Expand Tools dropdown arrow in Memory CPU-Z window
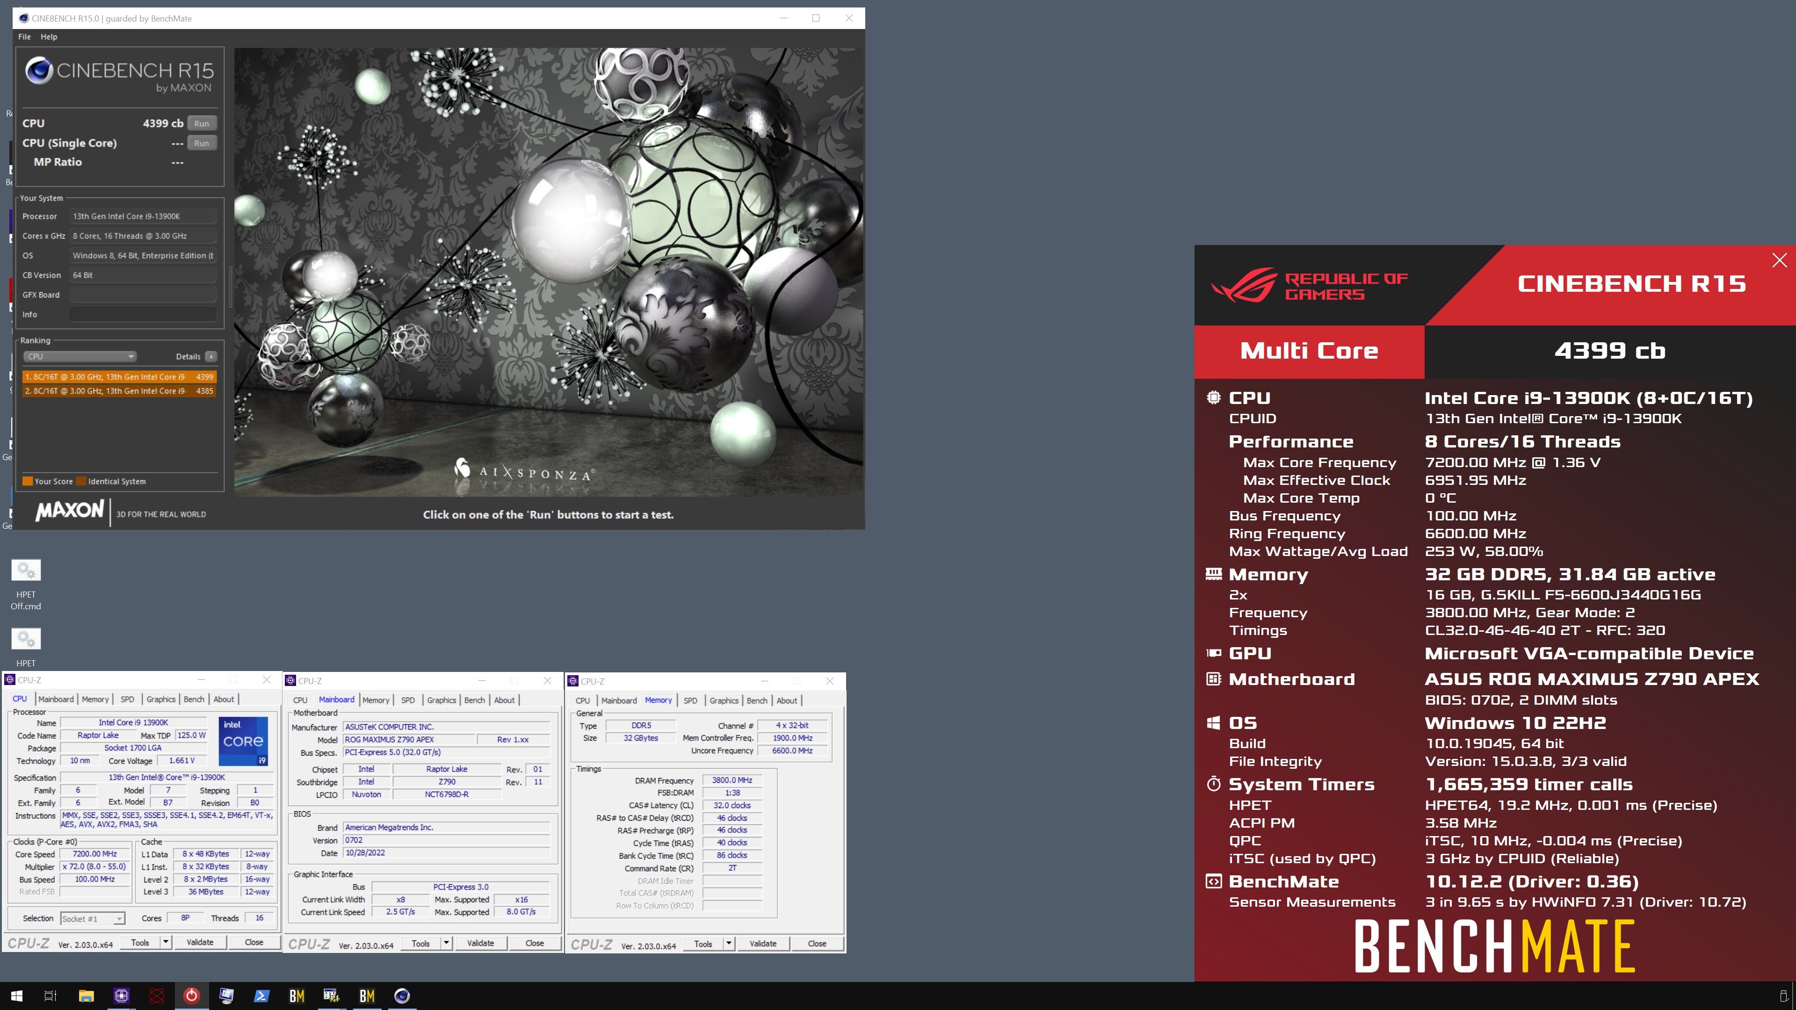Image resolution: width=1796 pixels, height=1010 pixels. [x=729, y=944]
